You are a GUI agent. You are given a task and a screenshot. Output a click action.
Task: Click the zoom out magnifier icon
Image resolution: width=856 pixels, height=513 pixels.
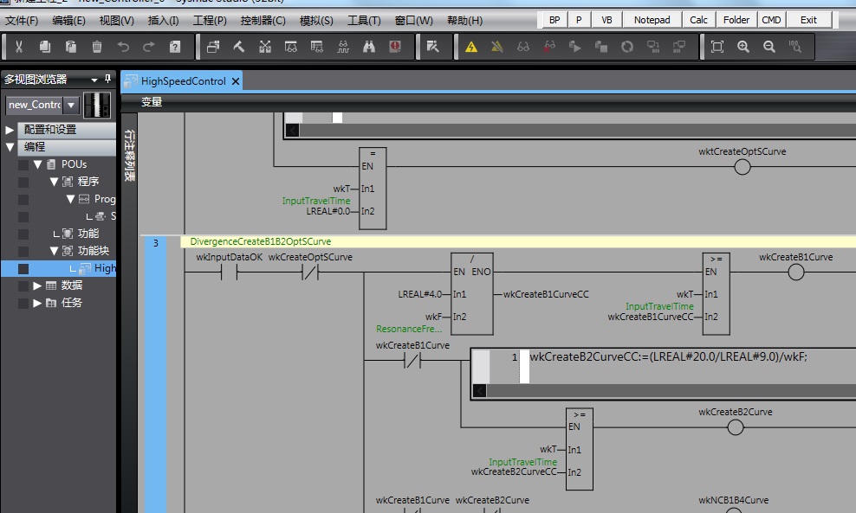point(769,47)
